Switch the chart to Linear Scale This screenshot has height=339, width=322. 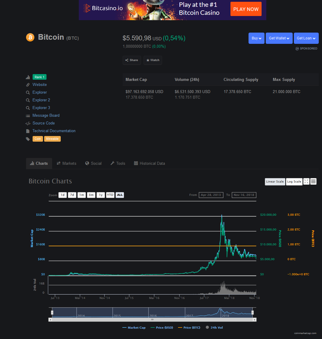tap(275, 182)
